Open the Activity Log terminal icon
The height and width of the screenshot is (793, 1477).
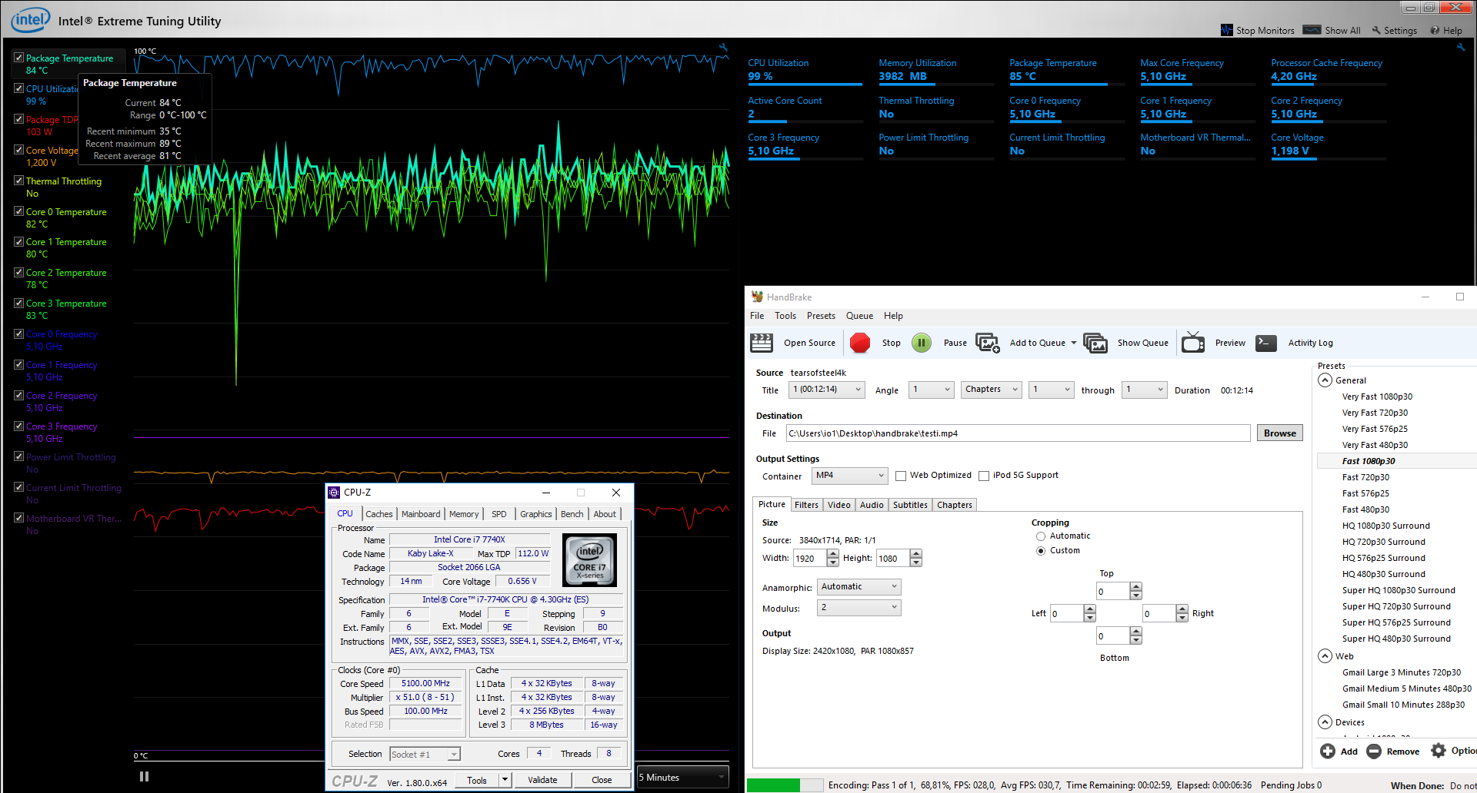1266,343
